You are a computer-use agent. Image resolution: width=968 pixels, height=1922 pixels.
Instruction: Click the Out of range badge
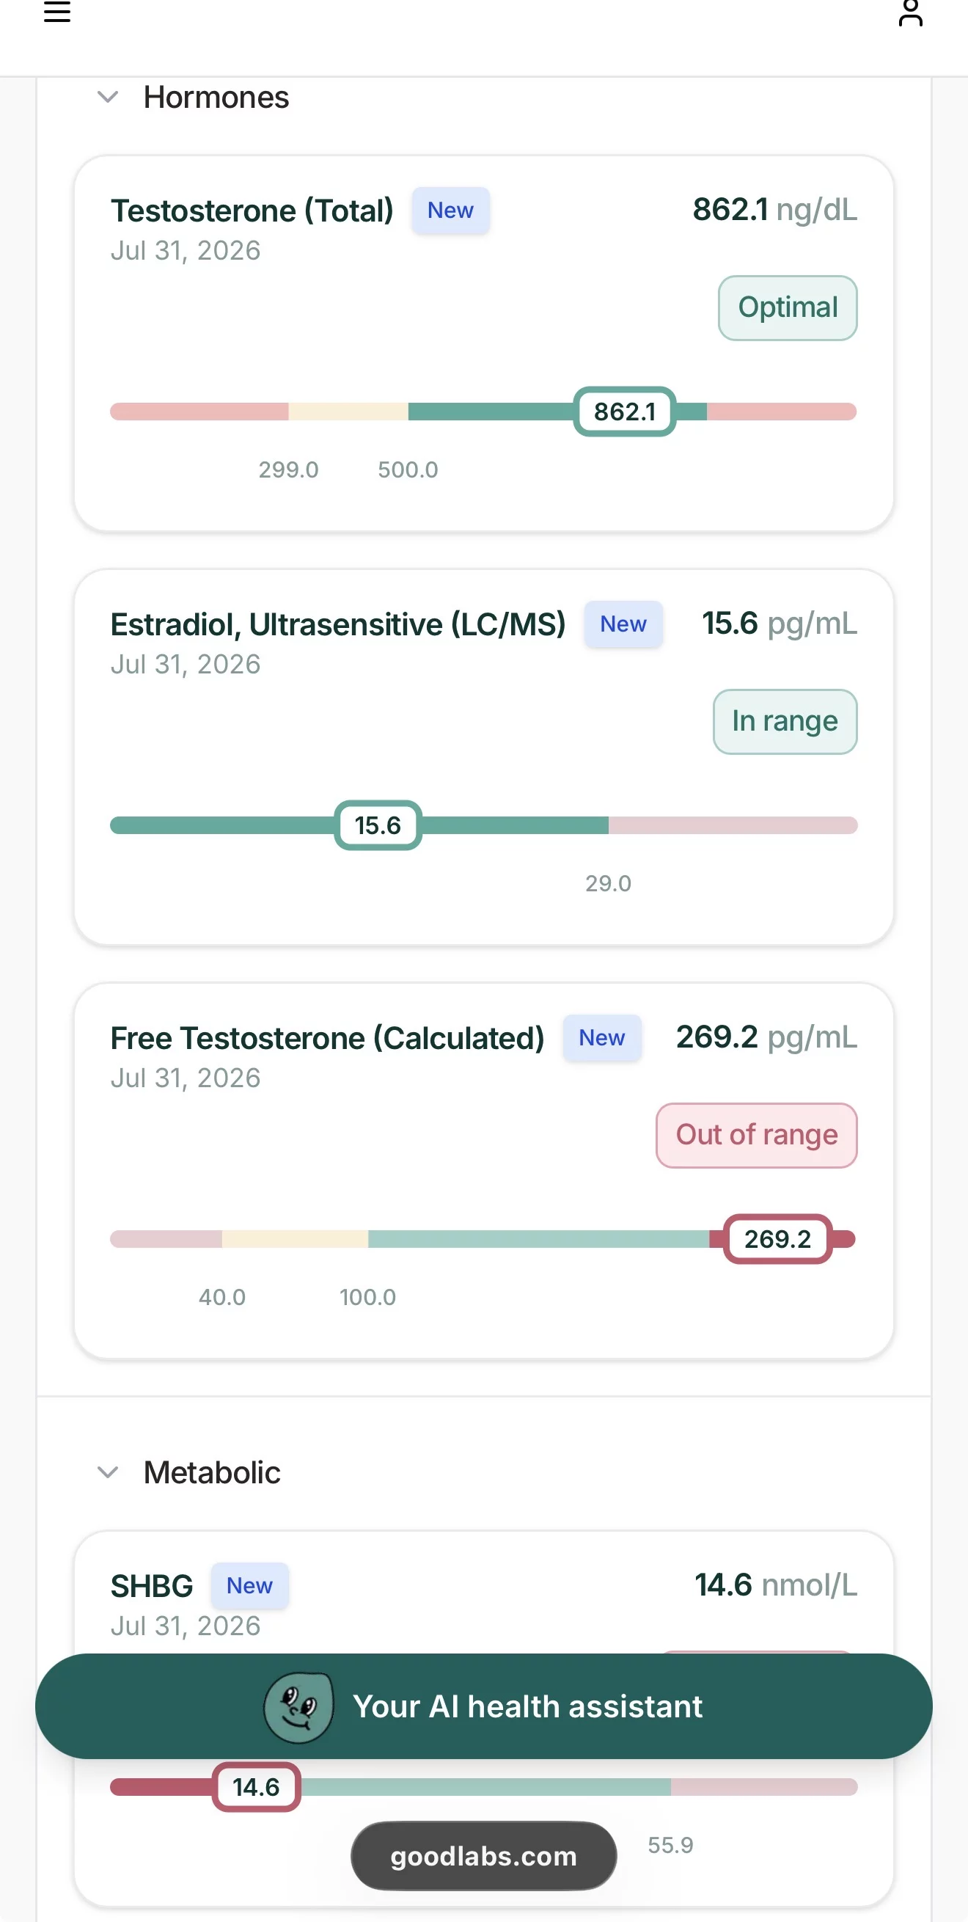[x=756, y=1135]
